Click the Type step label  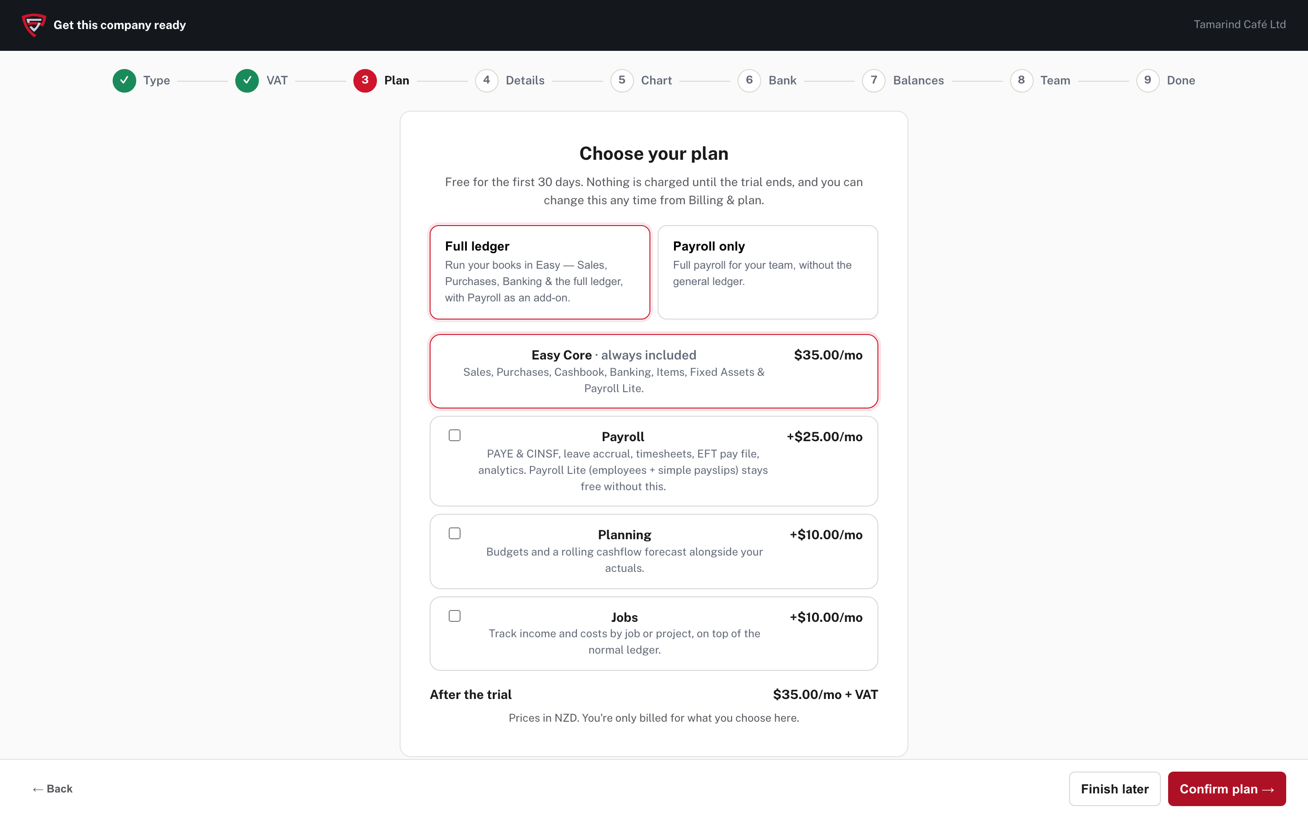click(157, 80)
